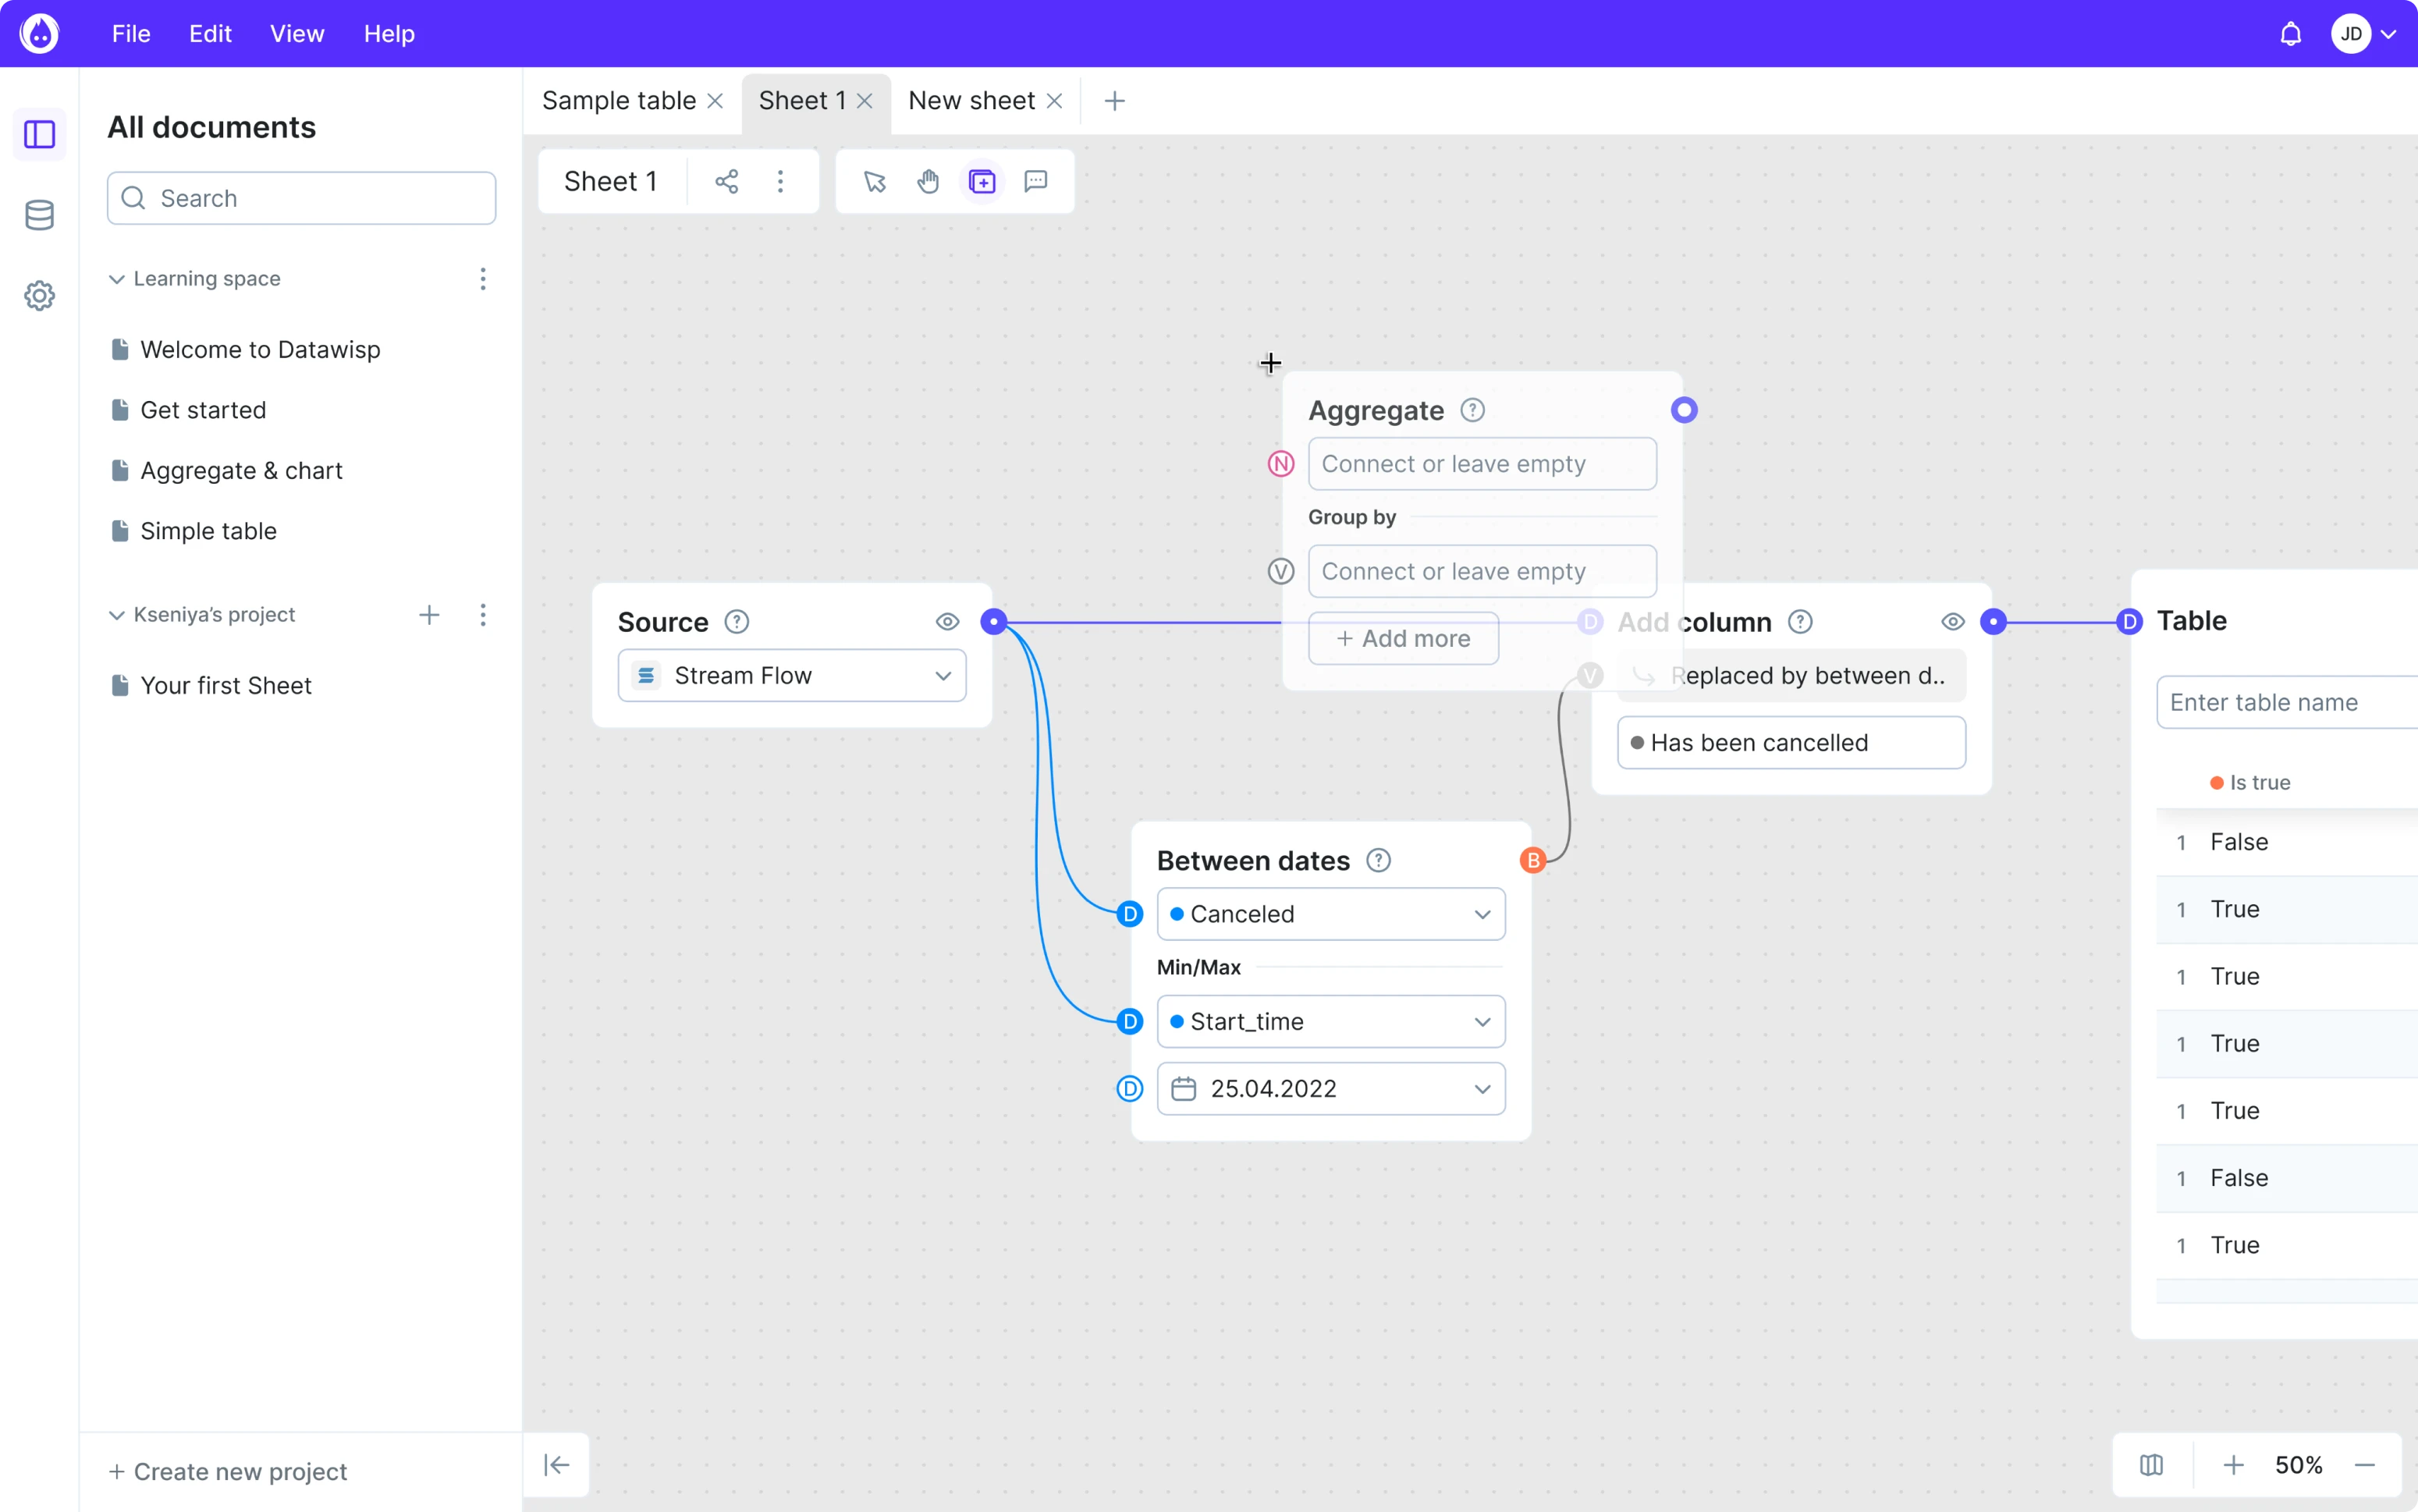
Task: Open the data sources panel
Action: pos(39,215)
